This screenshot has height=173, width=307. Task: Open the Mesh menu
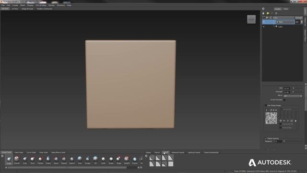(23, 5)
